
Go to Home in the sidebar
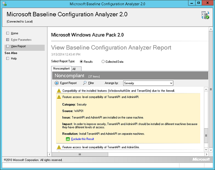[14, 33]
